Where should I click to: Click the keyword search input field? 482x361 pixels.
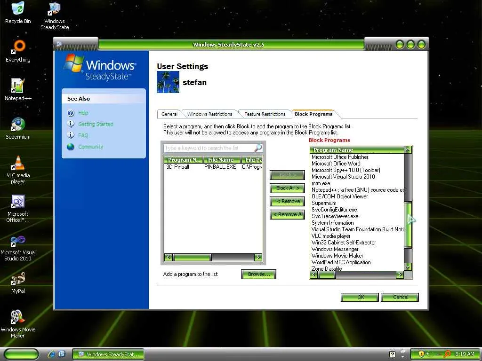(209, 148)
